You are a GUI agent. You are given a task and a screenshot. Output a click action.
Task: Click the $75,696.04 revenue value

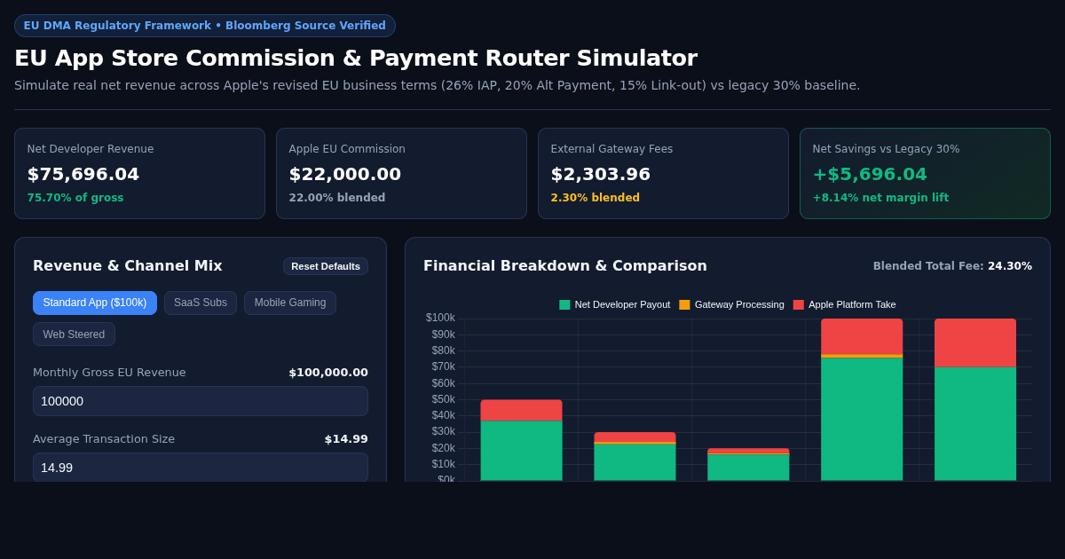[83, 174]
